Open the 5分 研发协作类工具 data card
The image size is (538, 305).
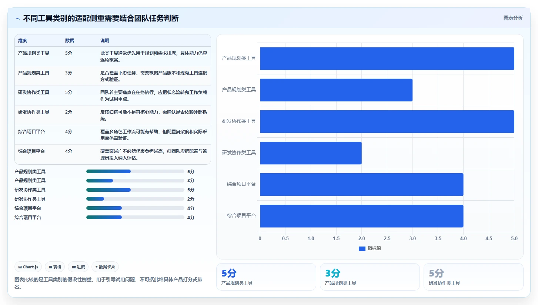click(x=474, y=277)
